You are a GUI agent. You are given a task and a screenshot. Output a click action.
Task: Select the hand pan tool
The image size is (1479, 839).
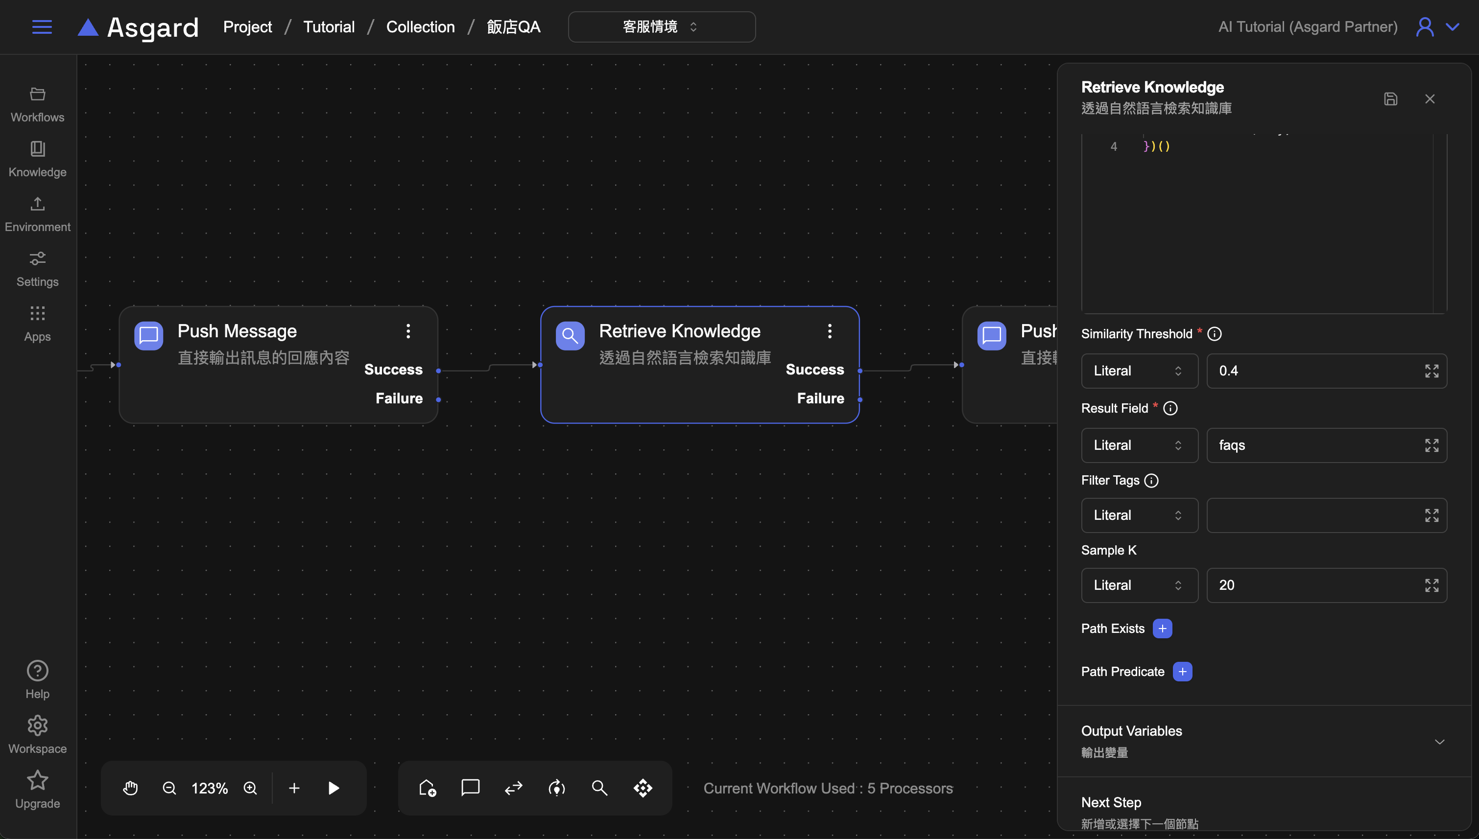click(x=131, y=788)
